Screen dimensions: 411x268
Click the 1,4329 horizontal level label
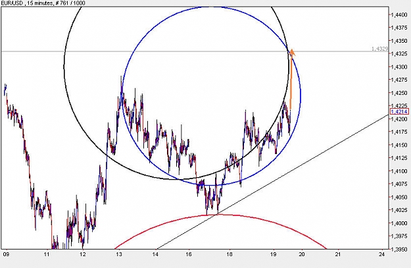(x=379, y=49)
